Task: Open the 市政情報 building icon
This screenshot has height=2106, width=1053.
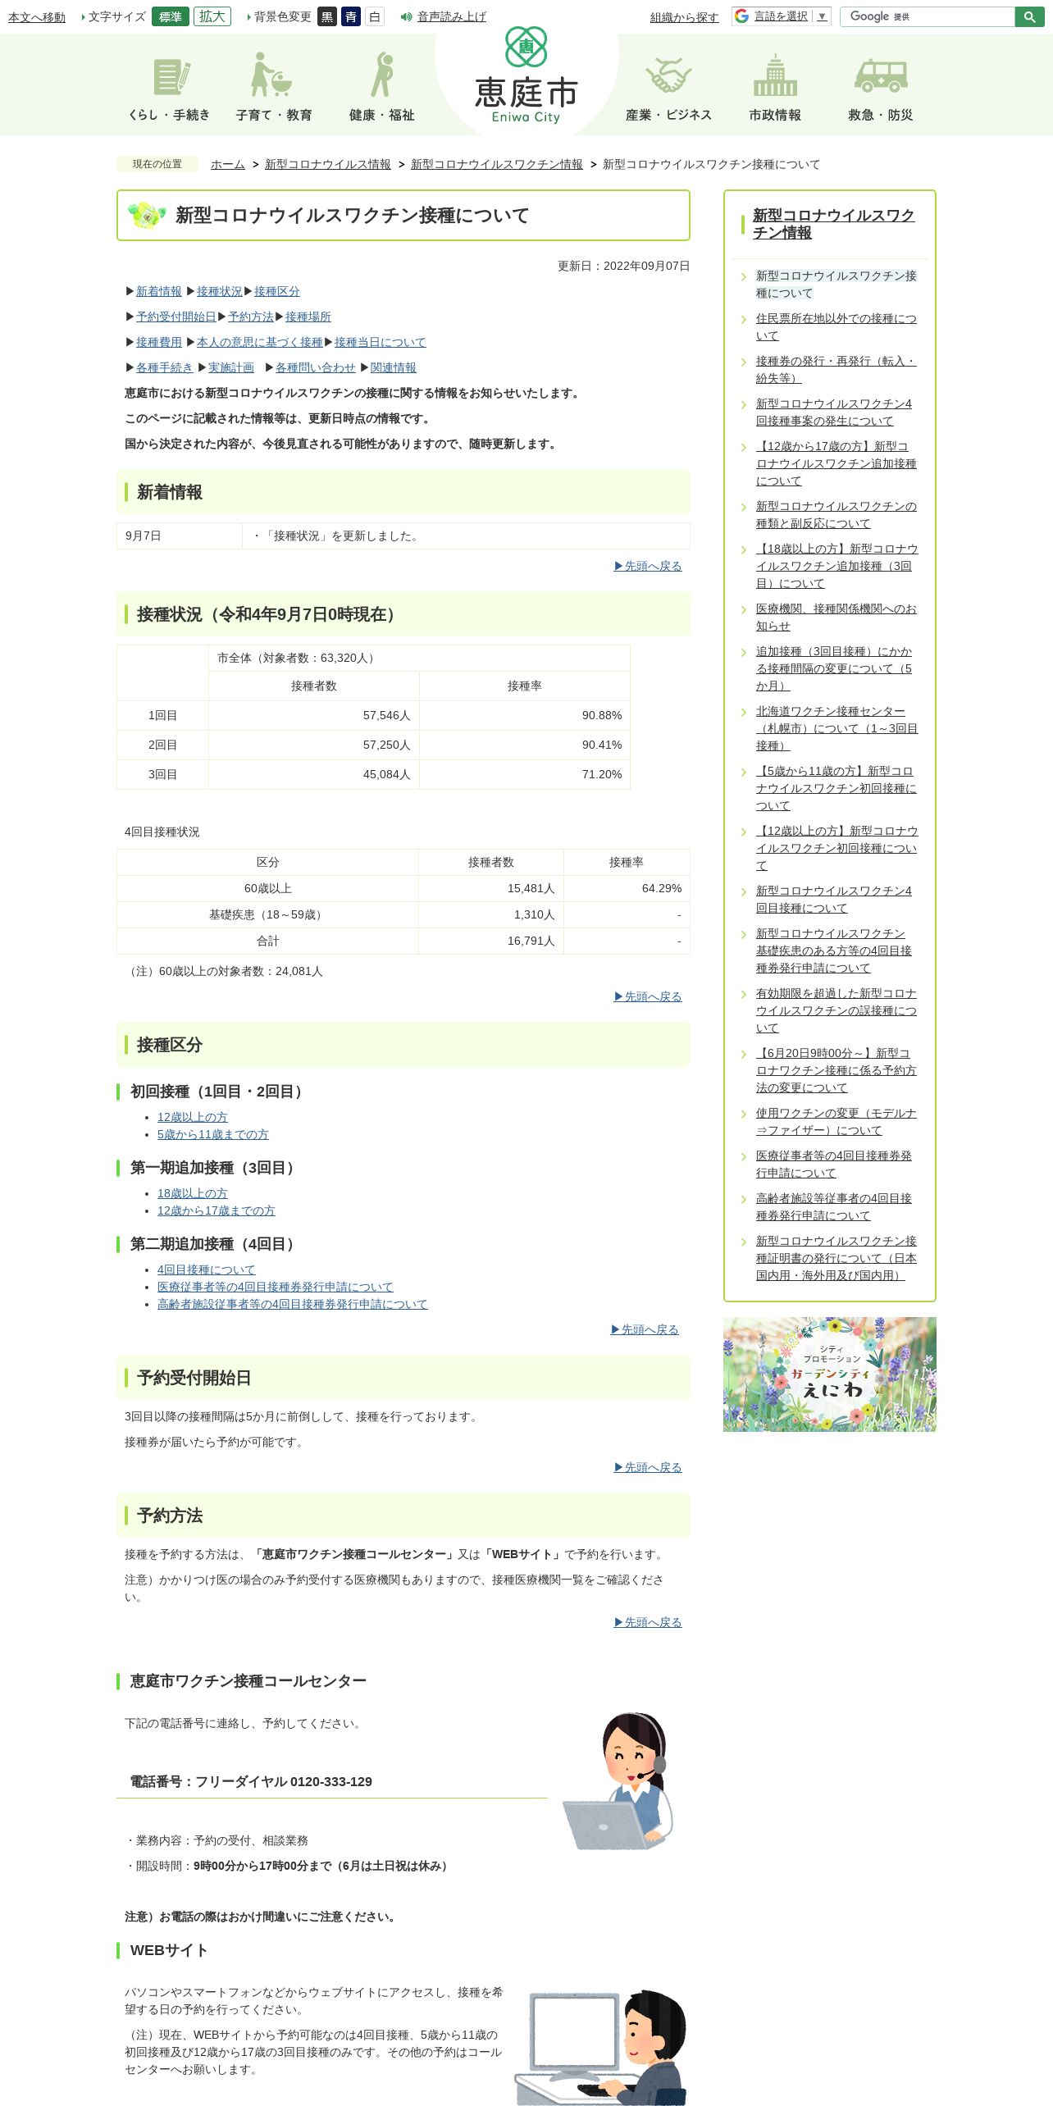Action: click(x=775, y=88)
